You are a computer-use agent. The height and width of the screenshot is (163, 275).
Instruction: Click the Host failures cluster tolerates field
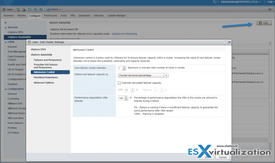[120, 68]
